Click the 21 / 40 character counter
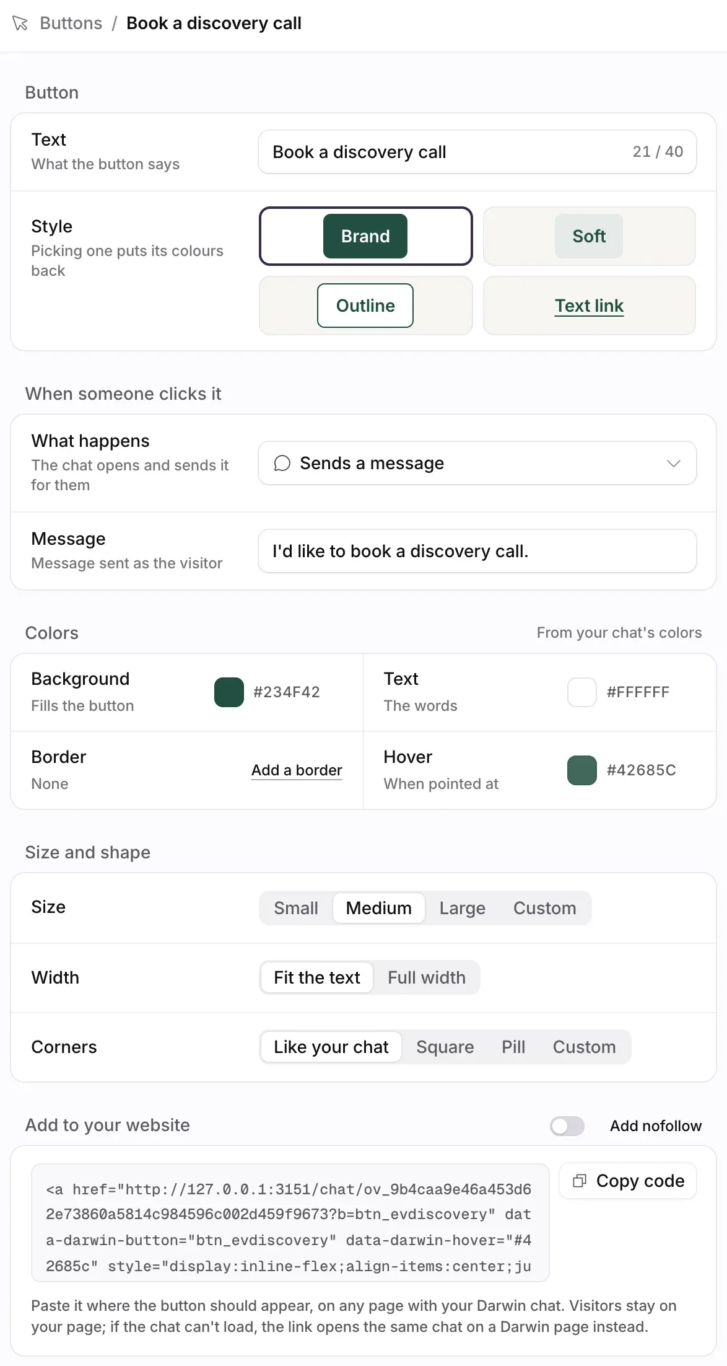727x1366 pixels. pyautogui.click(x=658, y=152)
